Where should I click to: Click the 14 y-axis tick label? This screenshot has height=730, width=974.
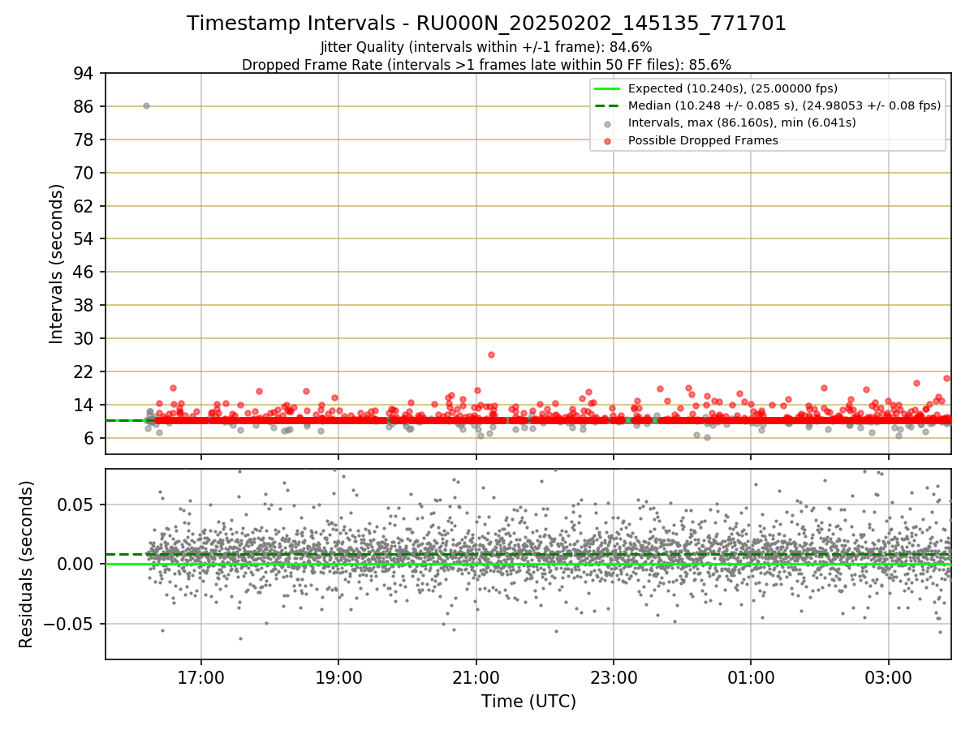[85, 406]
